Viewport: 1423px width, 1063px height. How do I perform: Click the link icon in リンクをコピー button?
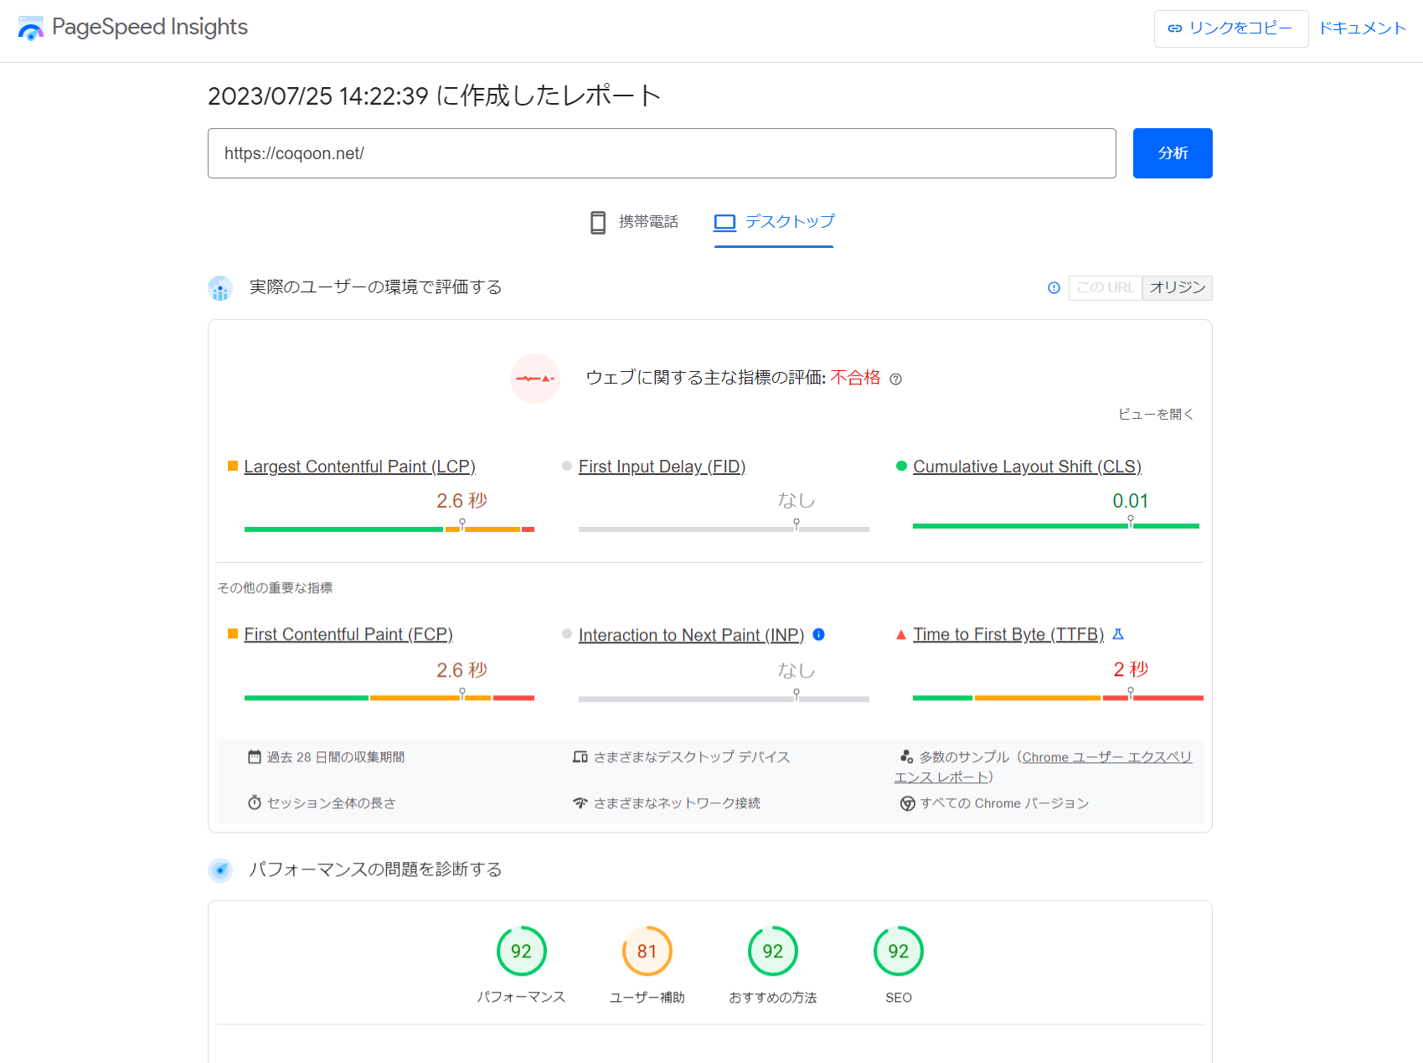pyautogui.click(x=1175, y=28)
